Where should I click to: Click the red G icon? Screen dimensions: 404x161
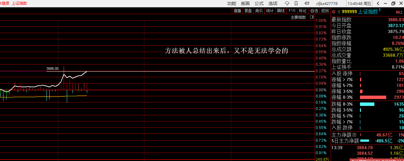click(333, 12)
